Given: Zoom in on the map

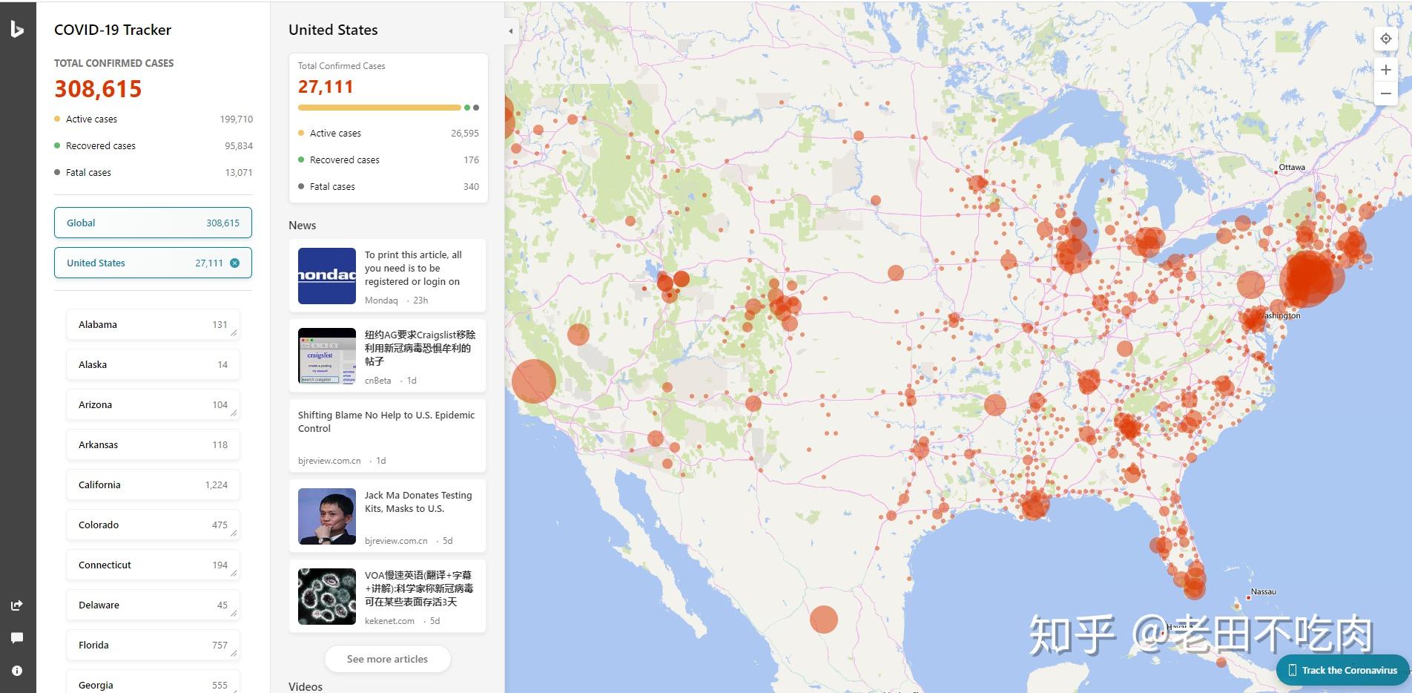Looking at the screenshot, I should [x=1385, y=70].
